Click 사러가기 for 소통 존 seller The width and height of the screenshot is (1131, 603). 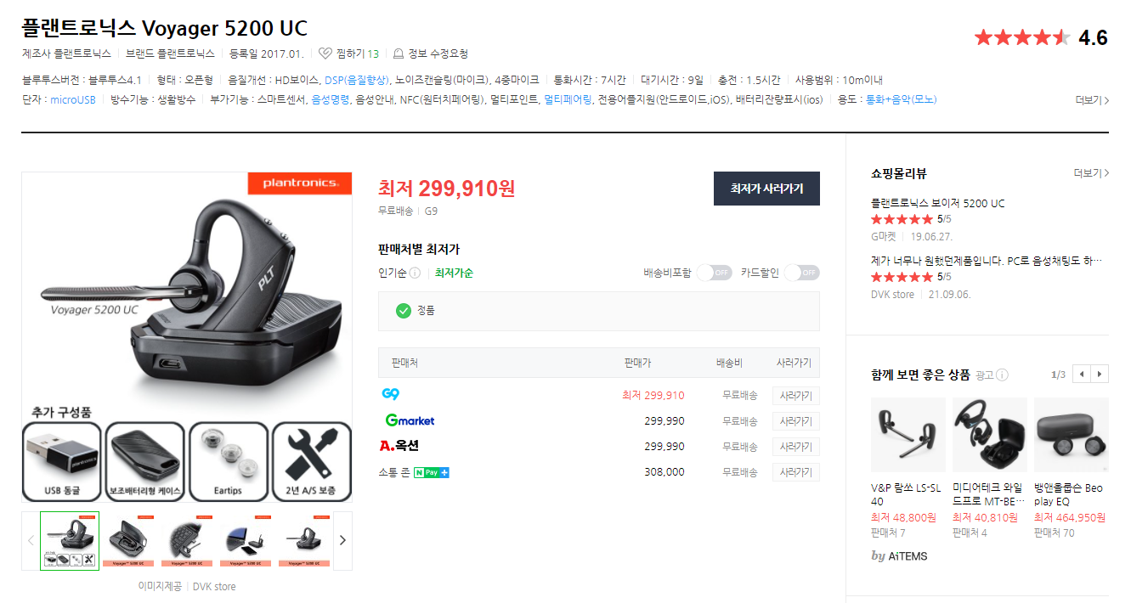click(795, 472)
